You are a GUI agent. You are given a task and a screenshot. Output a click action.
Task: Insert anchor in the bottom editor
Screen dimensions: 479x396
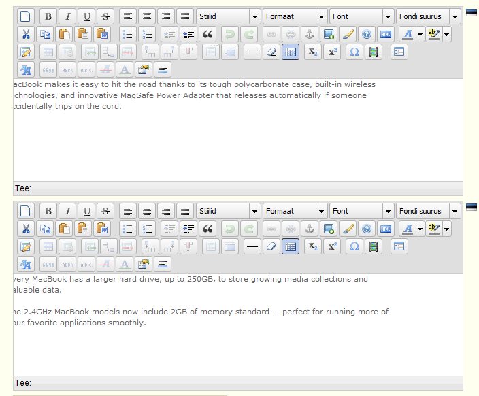[x=310, y=229]
